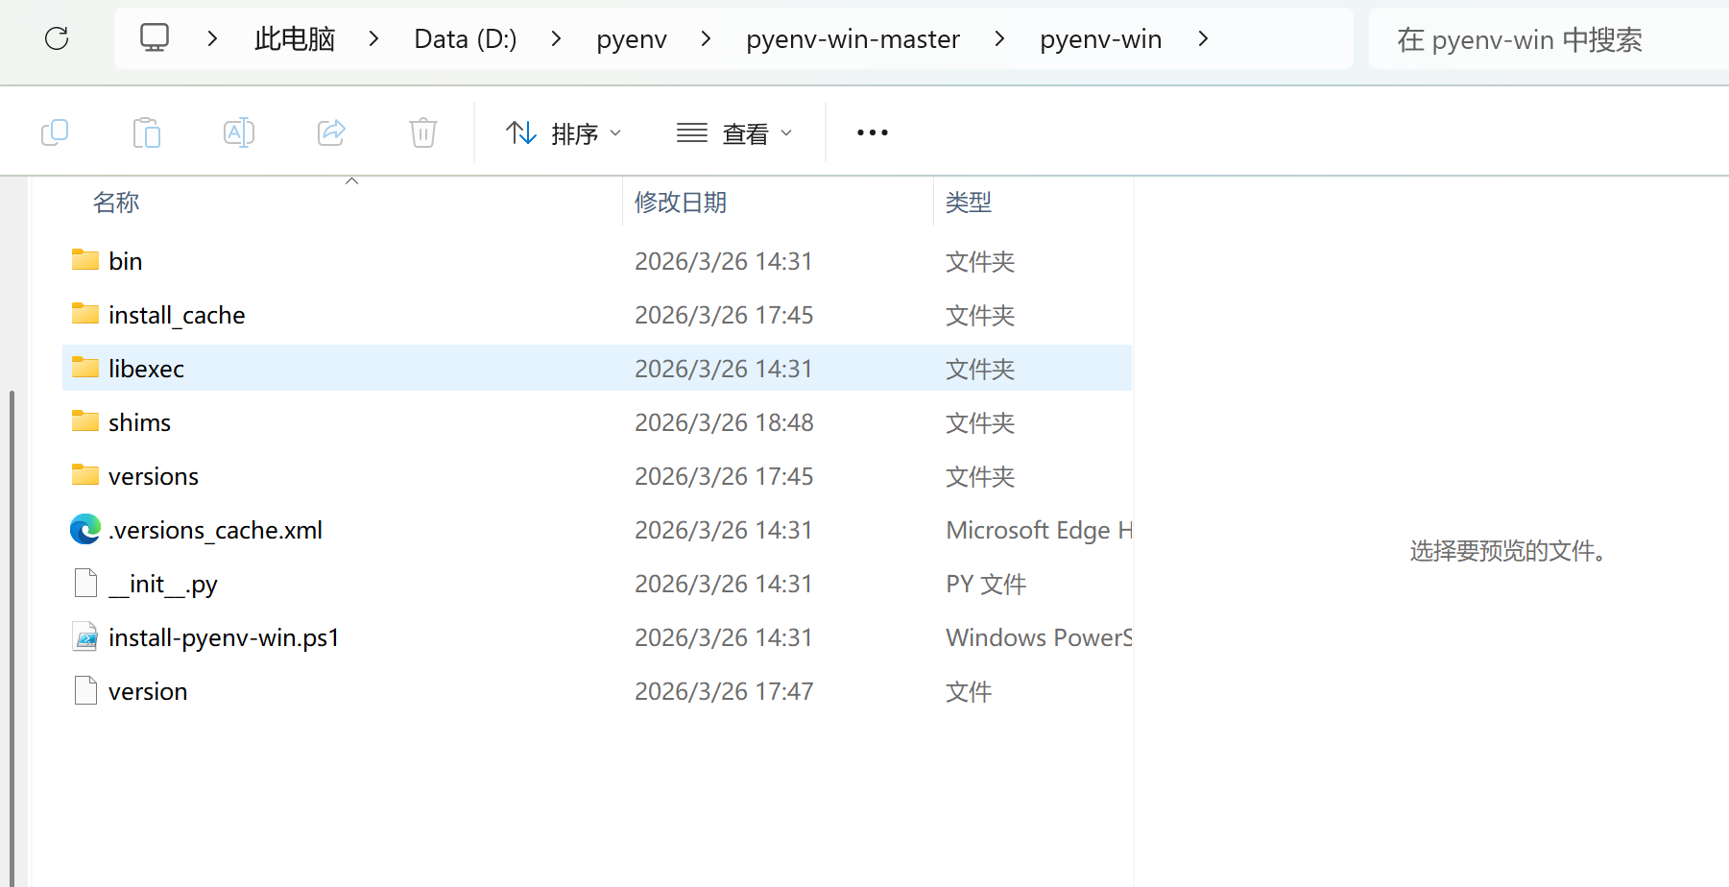
Task: Click 文件夹 type cell in shims row
Action: pos(980,422)
